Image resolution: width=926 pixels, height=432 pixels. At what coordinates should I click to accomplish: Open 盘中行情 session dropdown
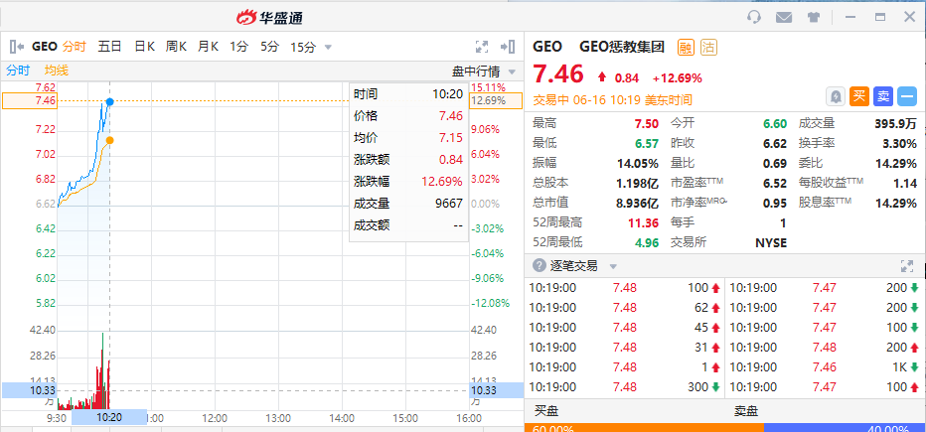coord(512,72)
